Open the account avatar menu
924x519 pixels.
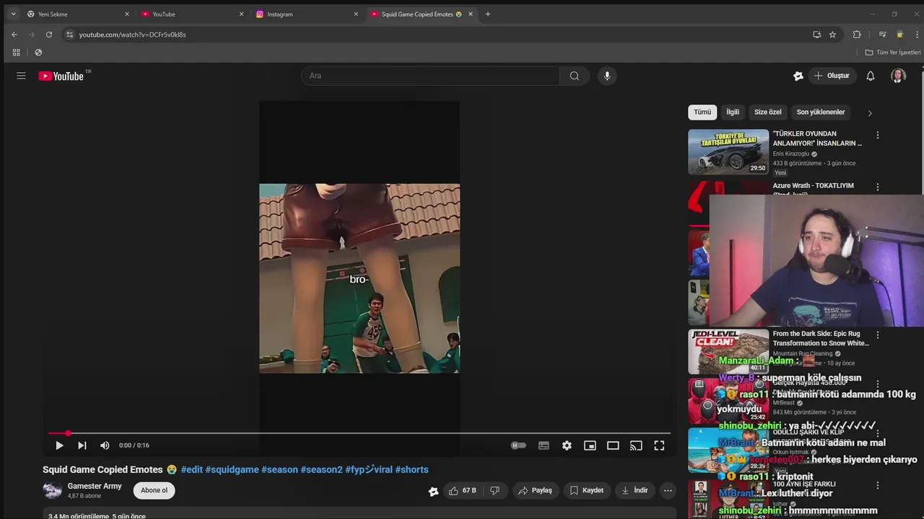point(898,76)
